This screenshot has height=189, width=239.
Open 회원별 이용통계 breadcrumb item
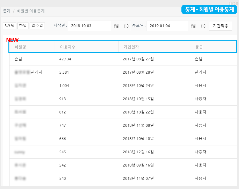click(x=31, y=11)
